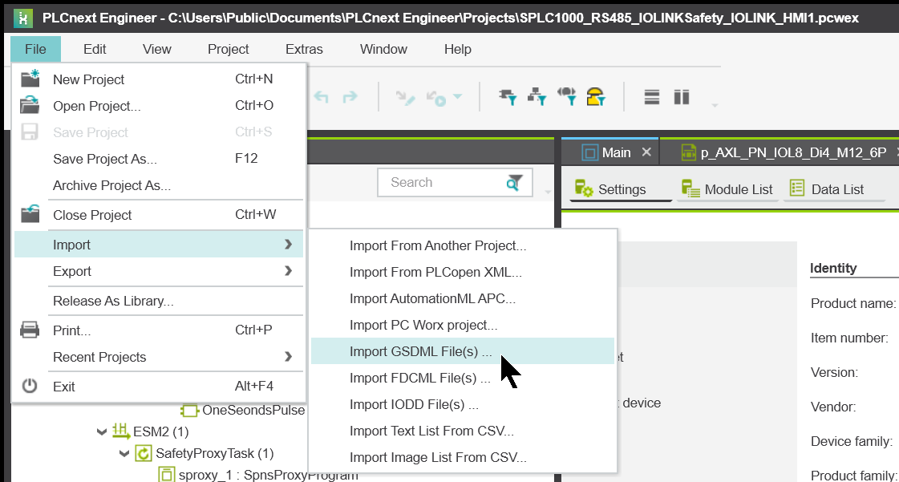Click the toolbar icon with disabled wand
This screenshot has width=899, height=482.
click(x=405, y=97)
